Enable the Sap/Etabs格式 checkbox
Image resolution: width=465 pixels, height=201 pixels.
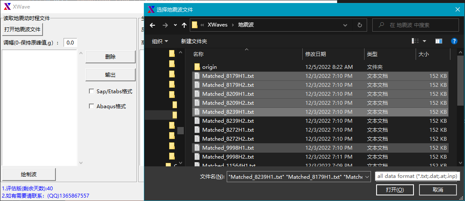(91, 91)
